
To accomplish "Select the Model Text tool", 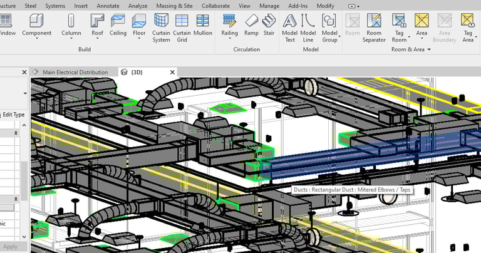I will [x=289, y=28].
